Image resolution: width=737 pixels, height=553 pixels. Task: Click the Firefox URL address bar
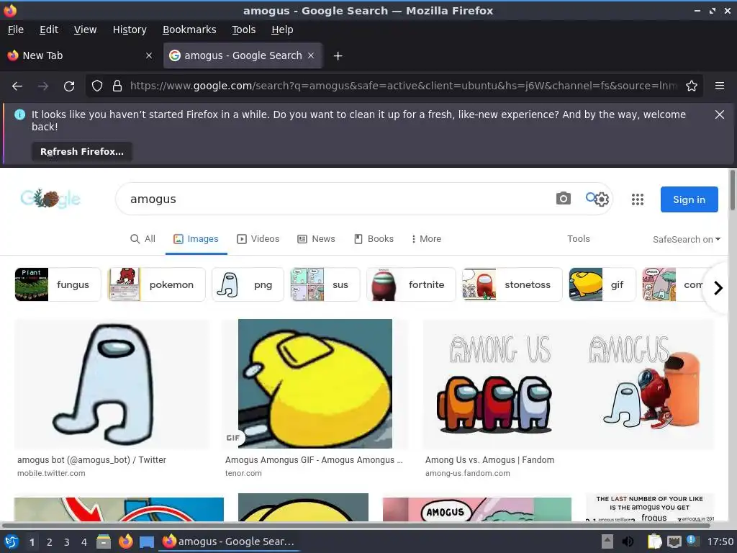[x=403, y=86]
